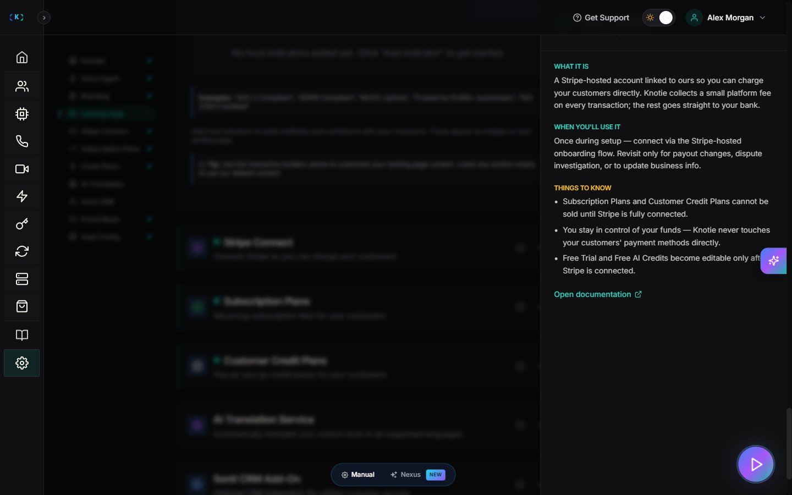Click the Get Support button

[601, 18]
